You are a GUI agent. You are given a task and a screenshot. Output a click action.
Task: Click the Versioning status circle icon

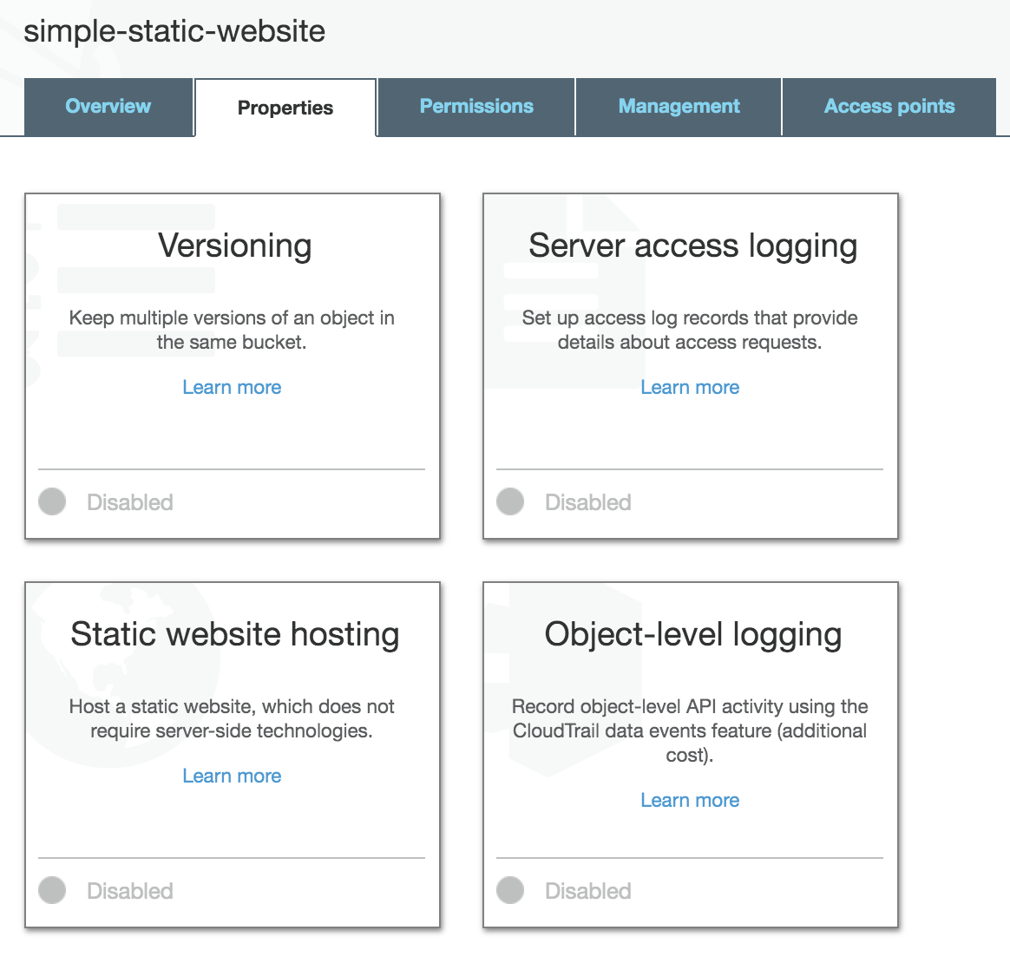pos(52,501)
